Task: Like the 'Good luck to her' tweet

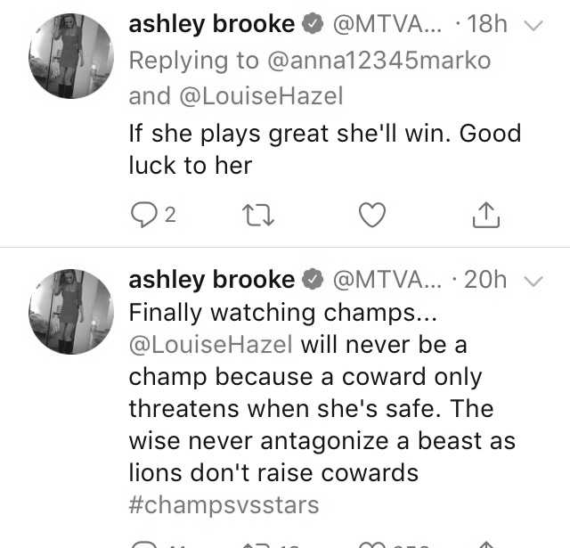Action: coord(372,215)
